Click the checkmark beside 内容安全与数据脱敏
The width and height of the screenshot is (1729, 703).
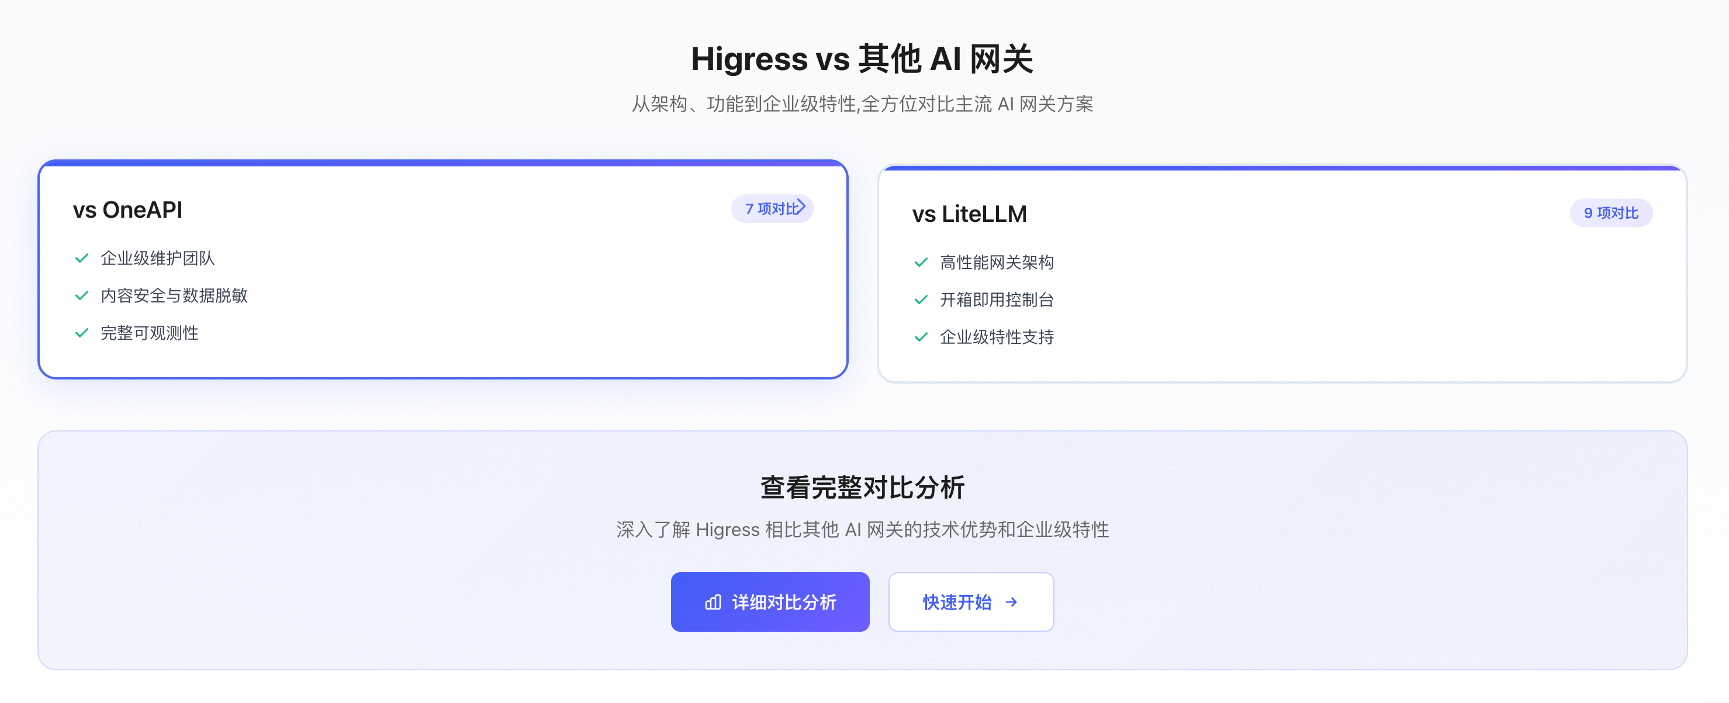click(82, 295)
